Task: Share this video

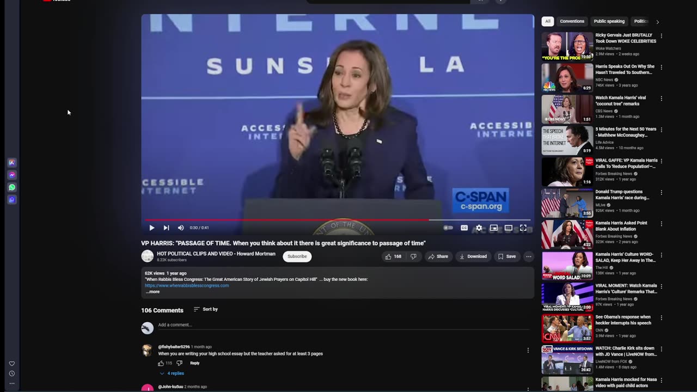Action: click(x=438, y=256)
